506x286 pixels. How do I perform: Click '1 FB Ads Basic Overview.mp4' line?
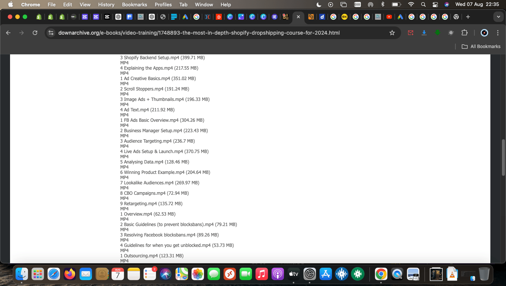tap(162, 120)
